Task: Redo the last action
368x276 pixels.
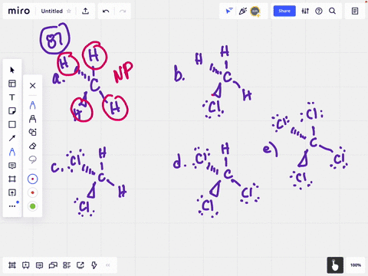Action: (123, 11)
